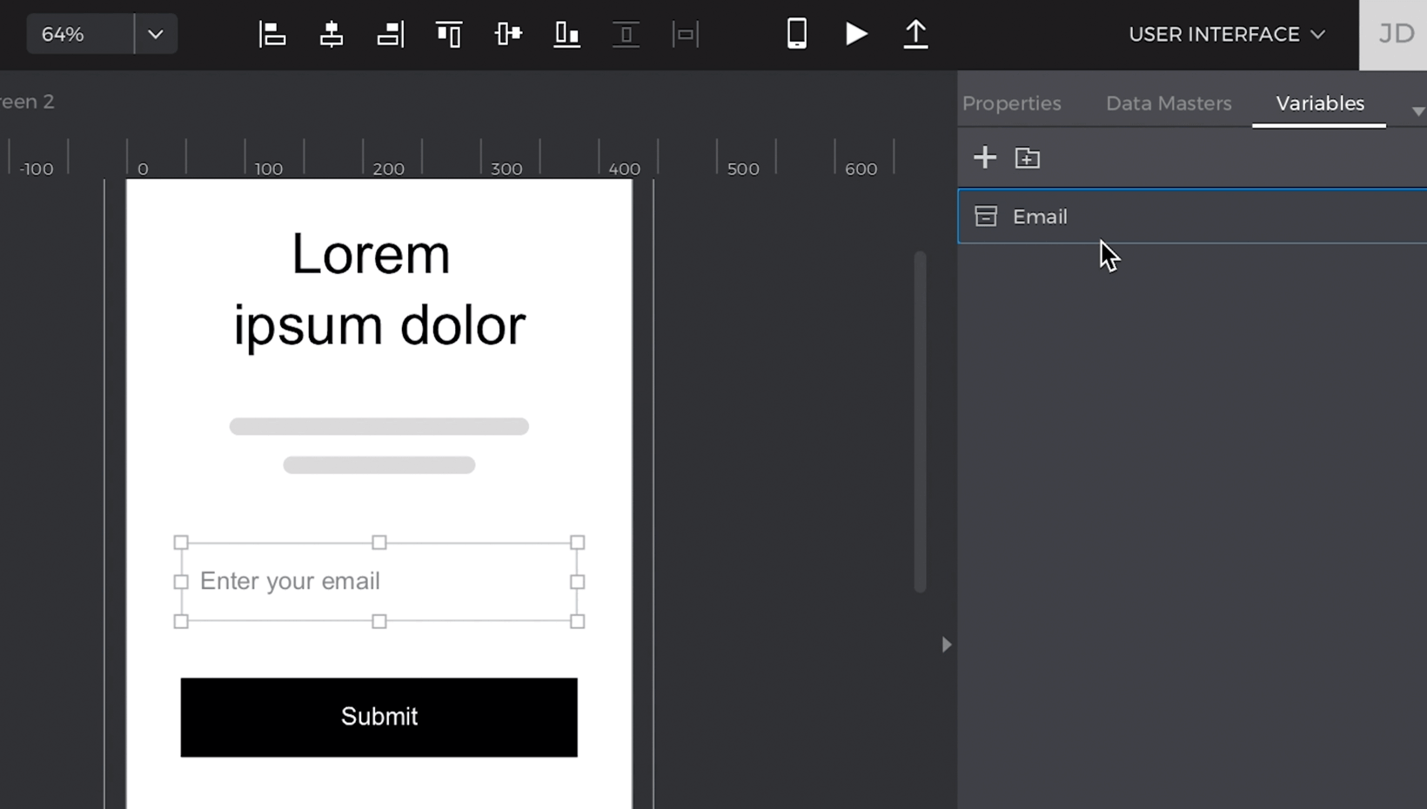Collapse the right panel with arrow
This screenshot has width=1427, height=809.
[x=947, y=645]
